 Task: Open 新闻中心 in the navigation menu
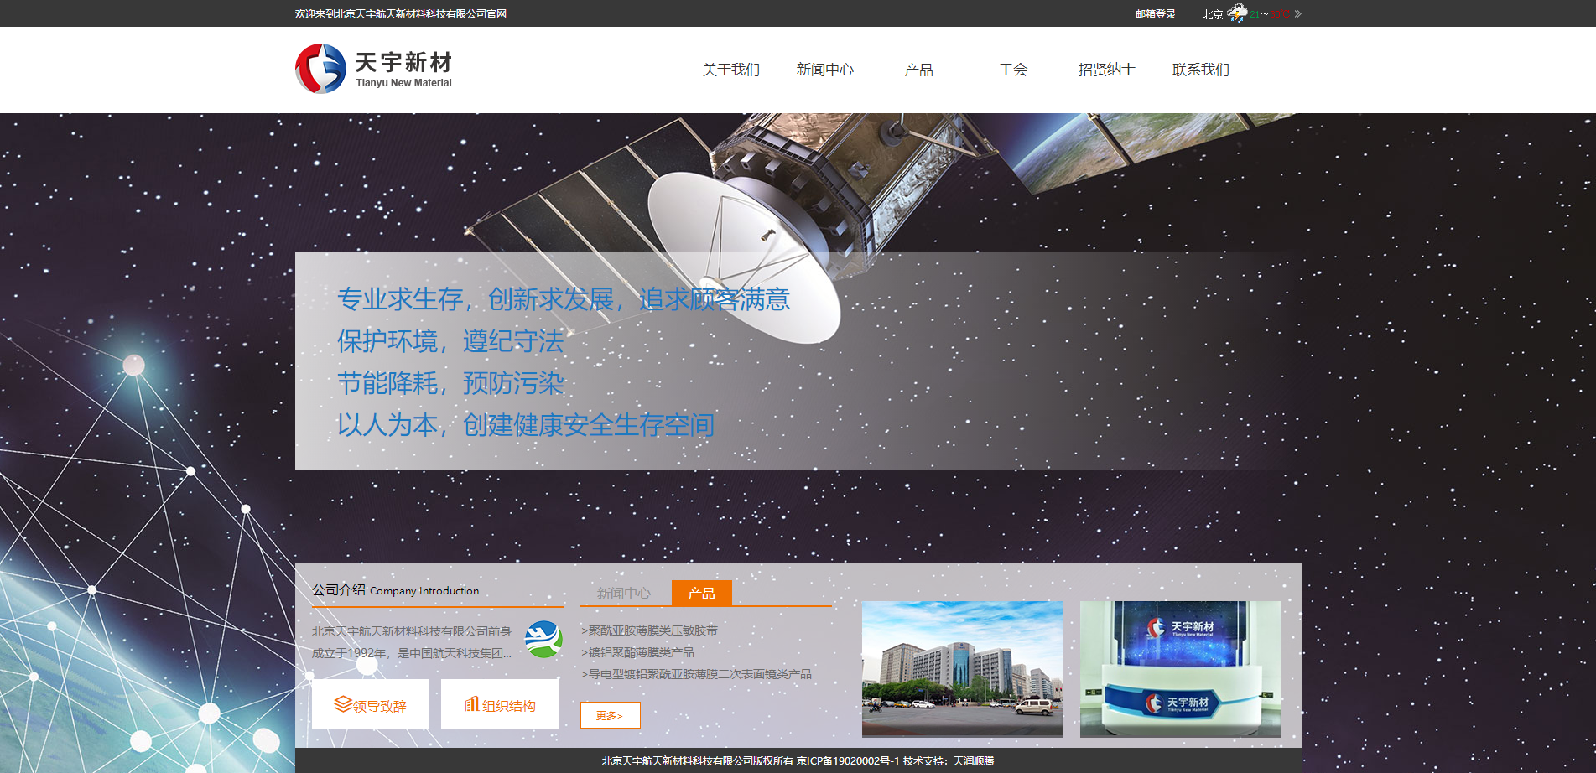825,70
